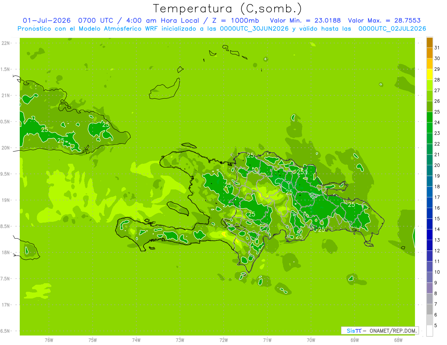Click the Valor Min. = 23.0188 text
Screen dimensions: 447x345
point(305,20)
